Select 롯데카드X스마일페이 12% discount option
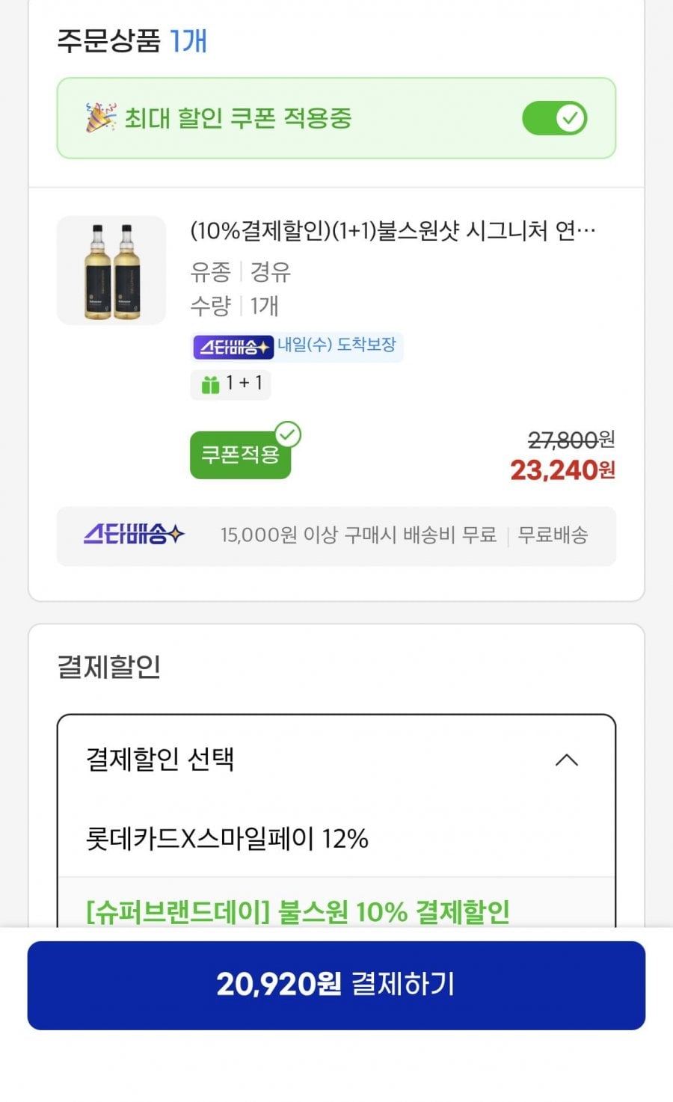Viewport: 673px width, 1102px height. (227, 839)
